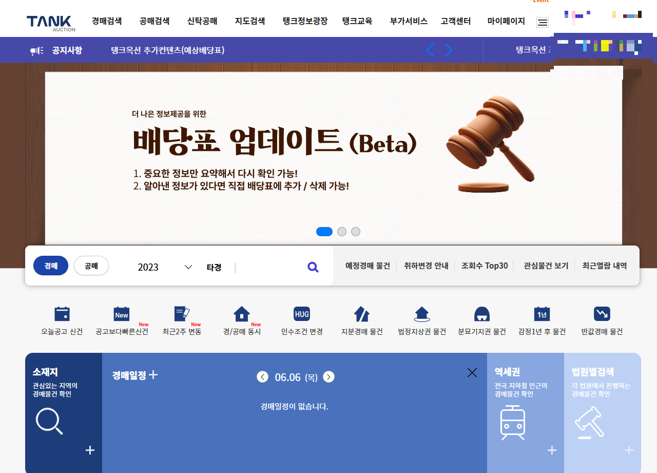This screenshot has height=473, width=657.
Task: Open the hamburger menu icon
Action: [x=543, y=22]
